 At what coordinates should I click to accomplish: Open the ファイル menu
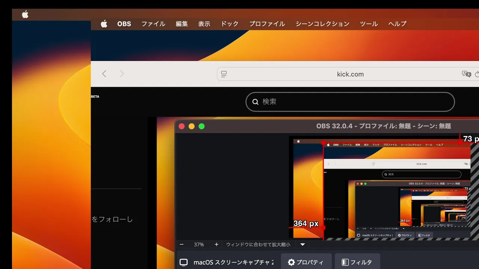tap(153, 24)
